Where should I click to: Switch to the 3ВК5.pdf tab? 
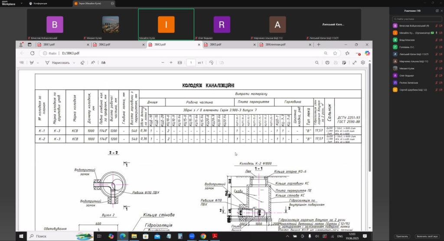point(215,45)
